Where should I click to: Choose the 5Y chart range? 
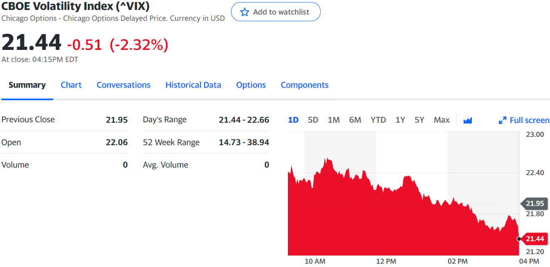click(x=419, y=120)
